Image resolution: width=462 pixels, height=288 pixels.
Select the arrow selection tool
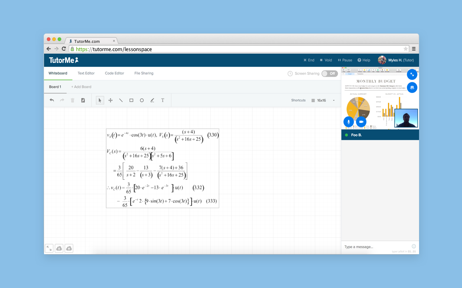100,100
